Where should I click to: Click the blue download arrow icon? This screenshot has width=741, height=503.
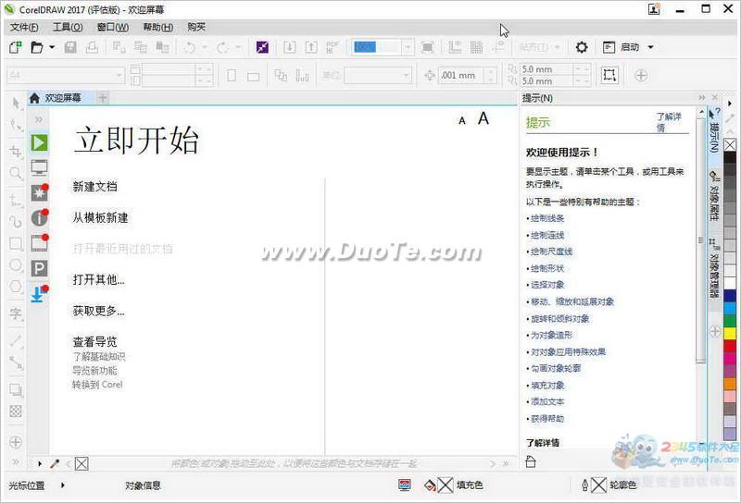pos(39,294)
